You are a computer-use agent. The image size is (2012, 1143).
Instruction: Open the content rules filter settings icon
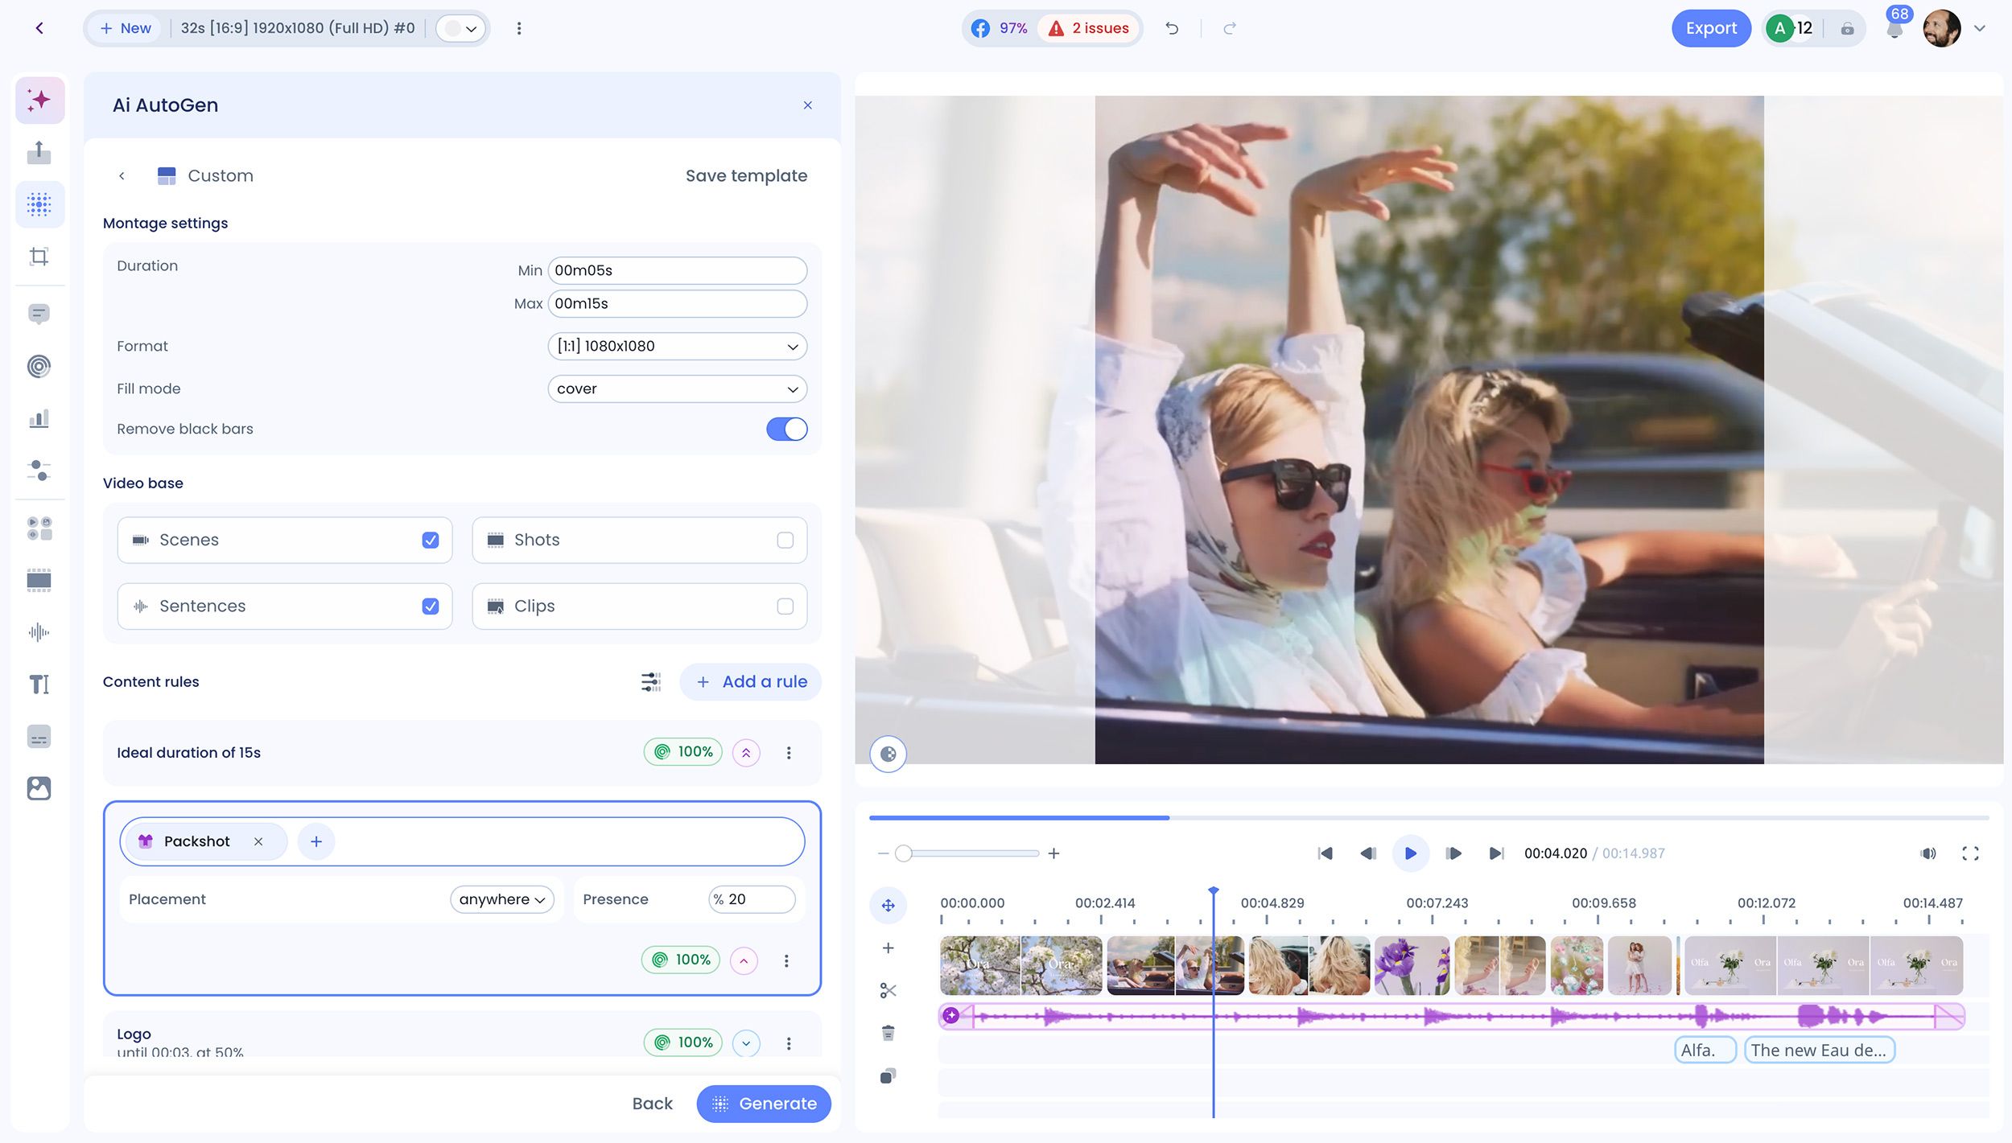tap(650, 682)
